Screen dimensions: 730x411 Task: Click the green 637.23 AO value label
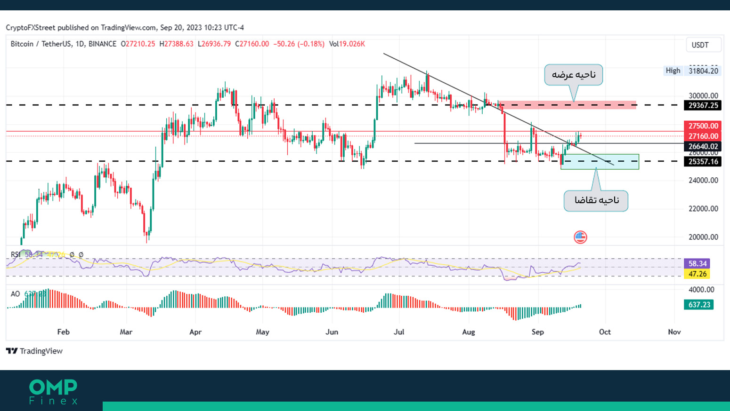pyautogui.click(x=699, y=305)
